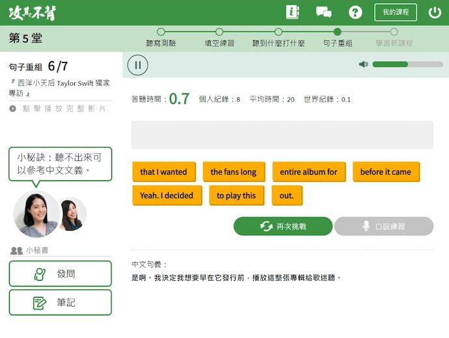Image resolution: width=449 pixels, height=338 pixels.
Task: Click 點擊播放完整影片 link
Action: pos(59,109)
